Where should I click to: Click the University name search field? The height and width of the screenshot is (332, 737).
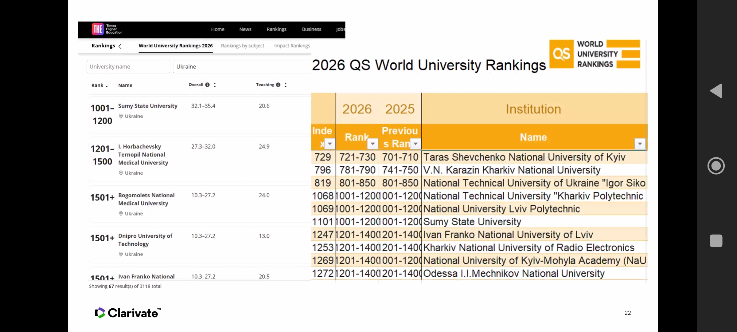pos(128,67)
